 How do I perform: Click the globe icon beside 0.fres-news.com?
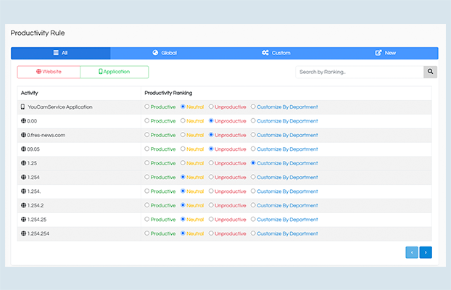24,135
